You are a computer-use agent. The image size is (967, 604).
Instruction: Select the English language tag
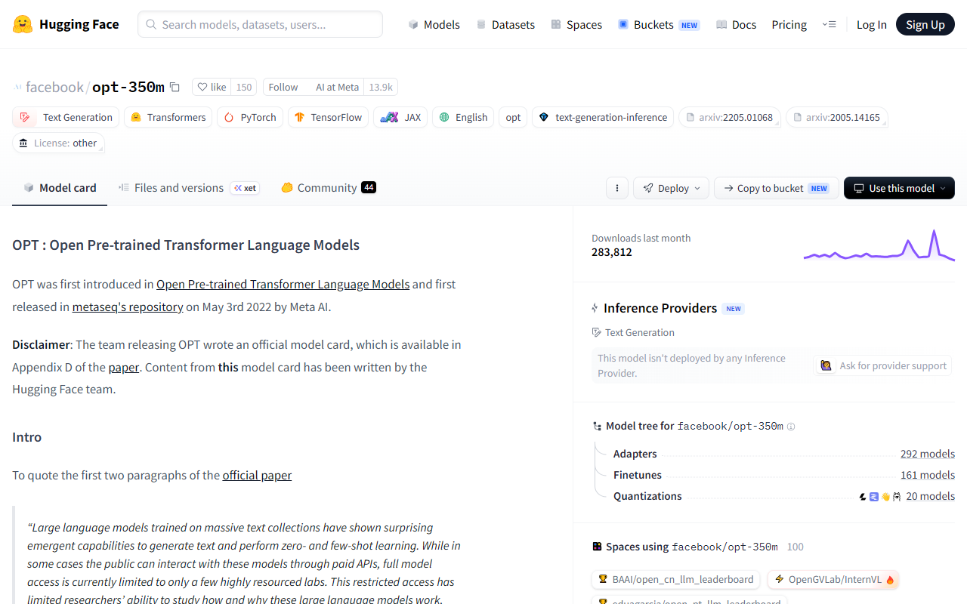pos(463,117)
